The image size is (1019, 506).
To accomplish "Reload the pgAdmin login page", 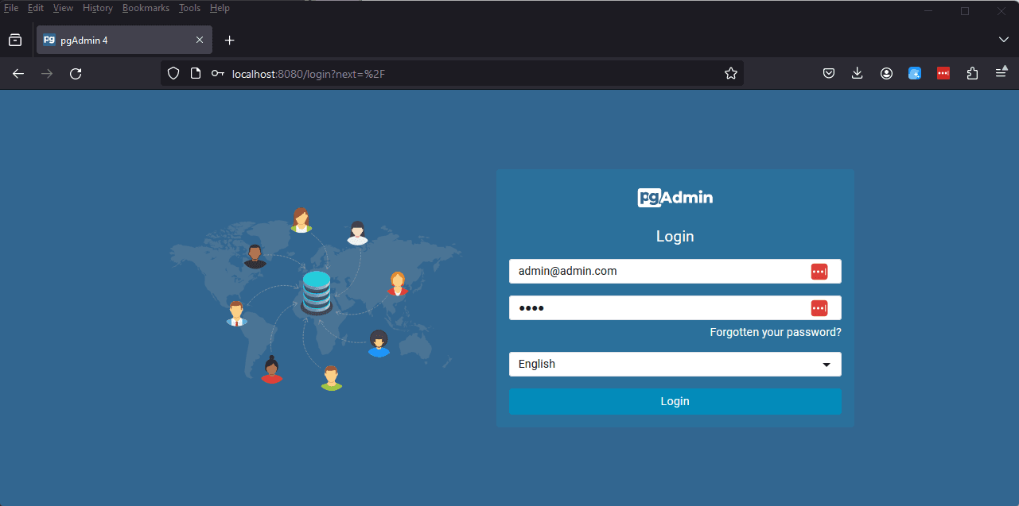I will 76,74.
